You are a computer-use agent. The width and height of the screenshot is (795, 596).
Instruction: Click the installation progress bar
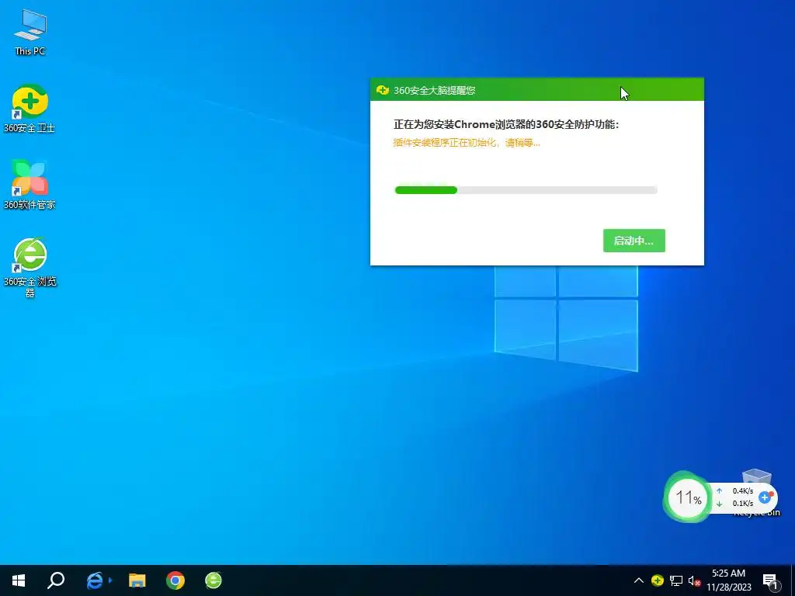pyautogui.click(x=526, y=190)
